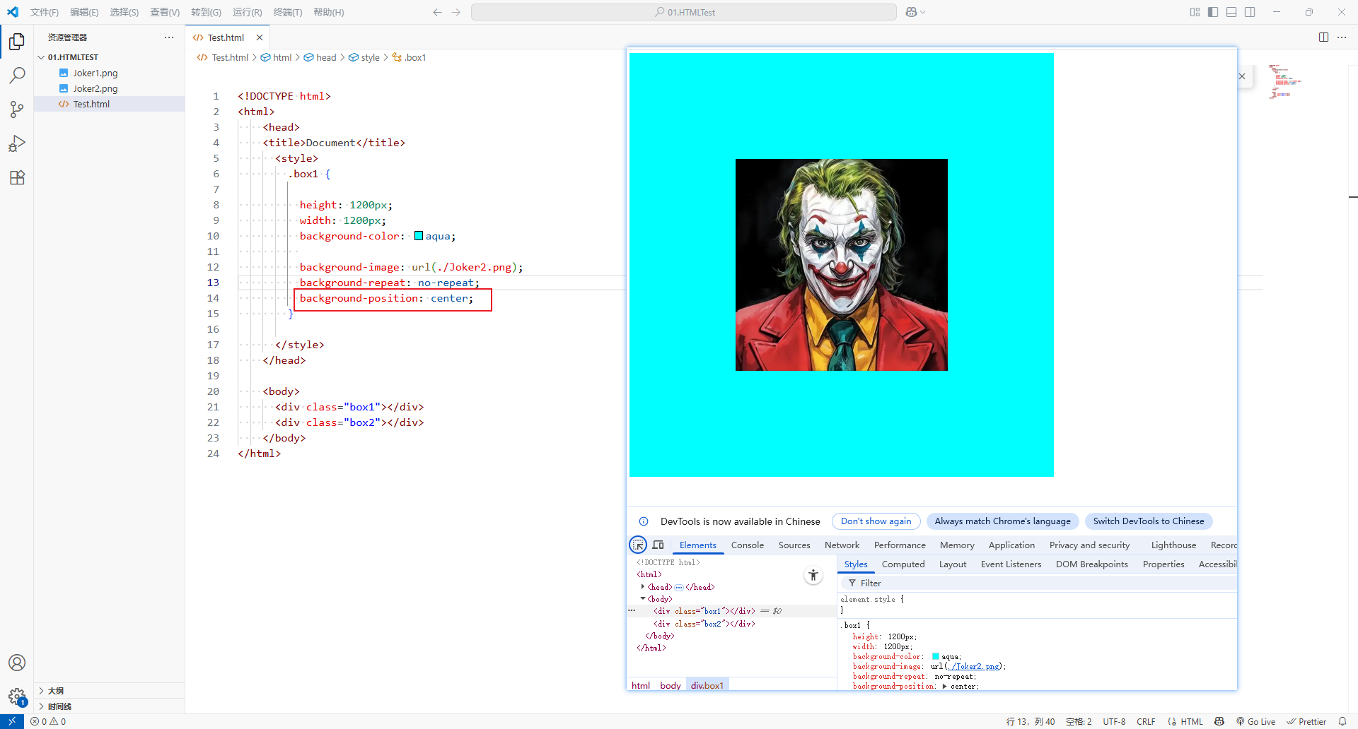Click the accessibility badge in Elements panel
This screenshot has width=1358, height=729.
[x=813, y=576]
